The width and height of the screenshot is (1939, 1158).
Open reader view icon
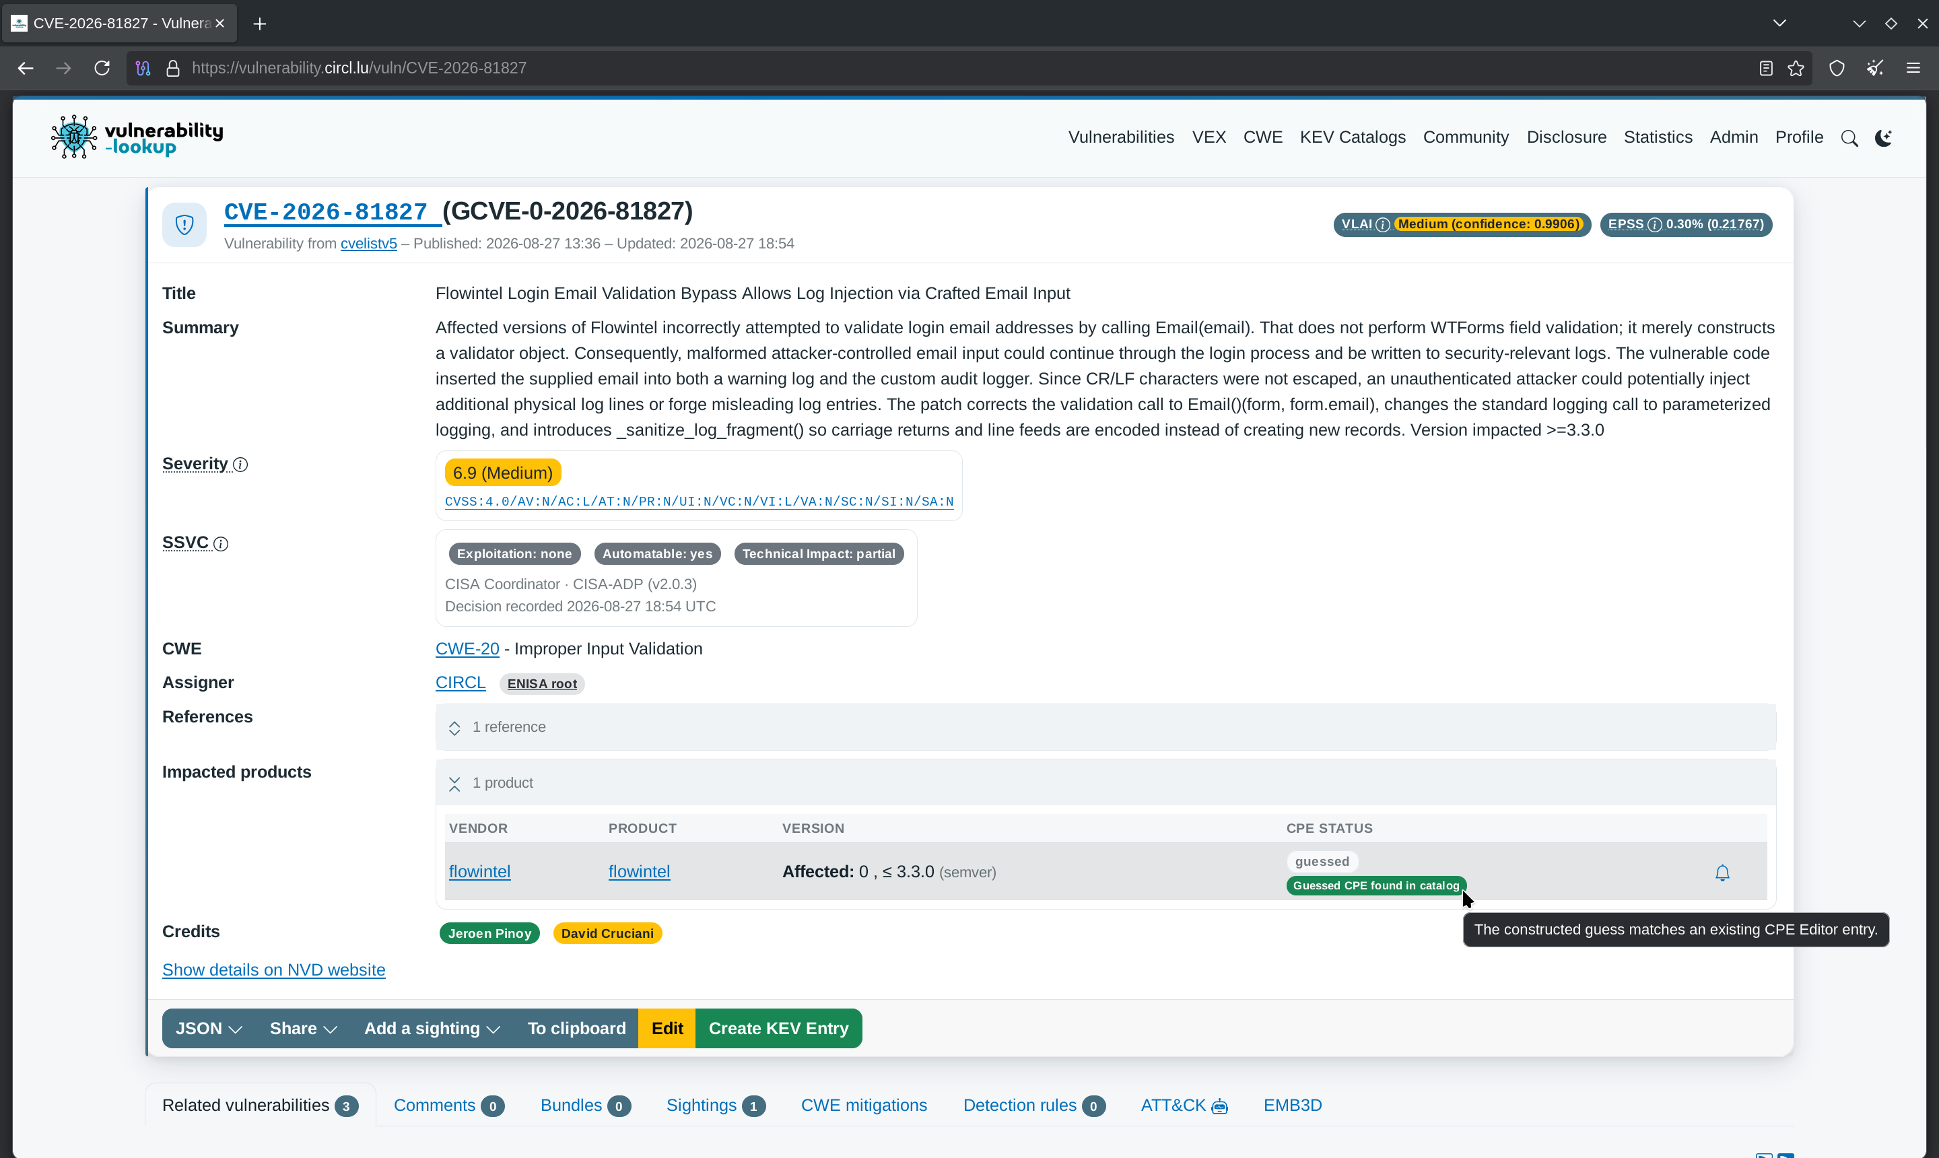click(x=1766, y=69)
